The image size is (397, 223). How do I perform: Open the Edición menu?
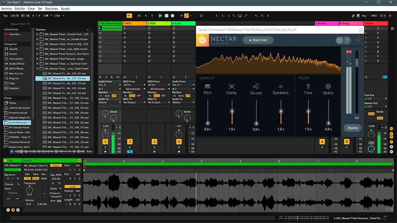(20, 9)
